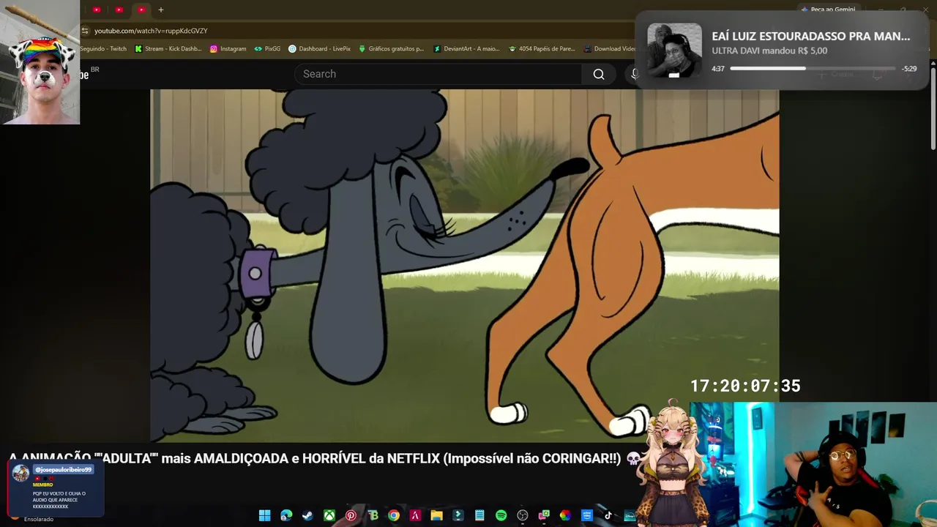Click the 'ULTRA DAVI mandou R$ 5,00' text
The width and height of the screenshot is (937, 527).
769,51
